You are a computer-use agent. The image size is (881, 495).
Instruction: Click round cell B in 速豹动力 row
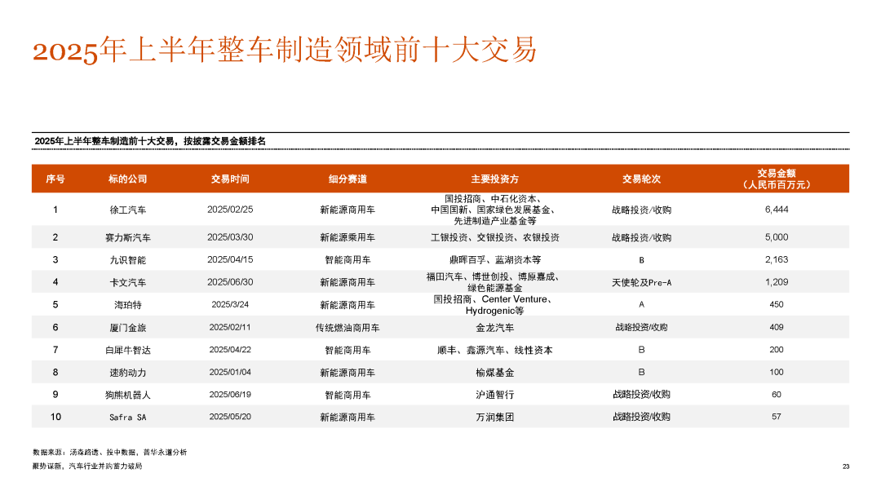click(x=641, y=372)
